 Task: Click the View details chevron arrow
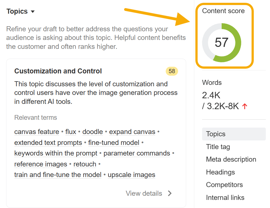[170, 193]
